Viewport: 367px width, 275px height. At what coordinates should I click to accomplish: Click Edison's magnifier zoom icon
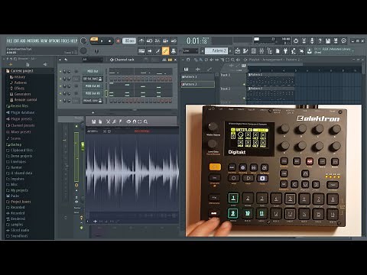(145, 121)
